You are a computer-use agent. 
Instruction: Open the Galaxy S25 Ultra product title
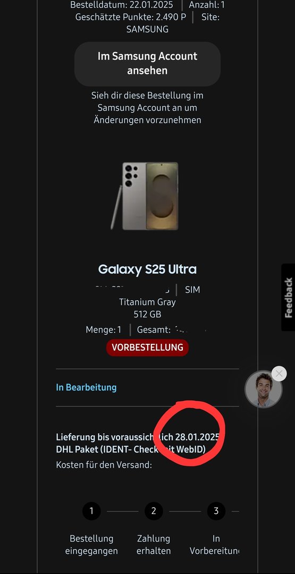pyautogui.click(x=147, y=269)
